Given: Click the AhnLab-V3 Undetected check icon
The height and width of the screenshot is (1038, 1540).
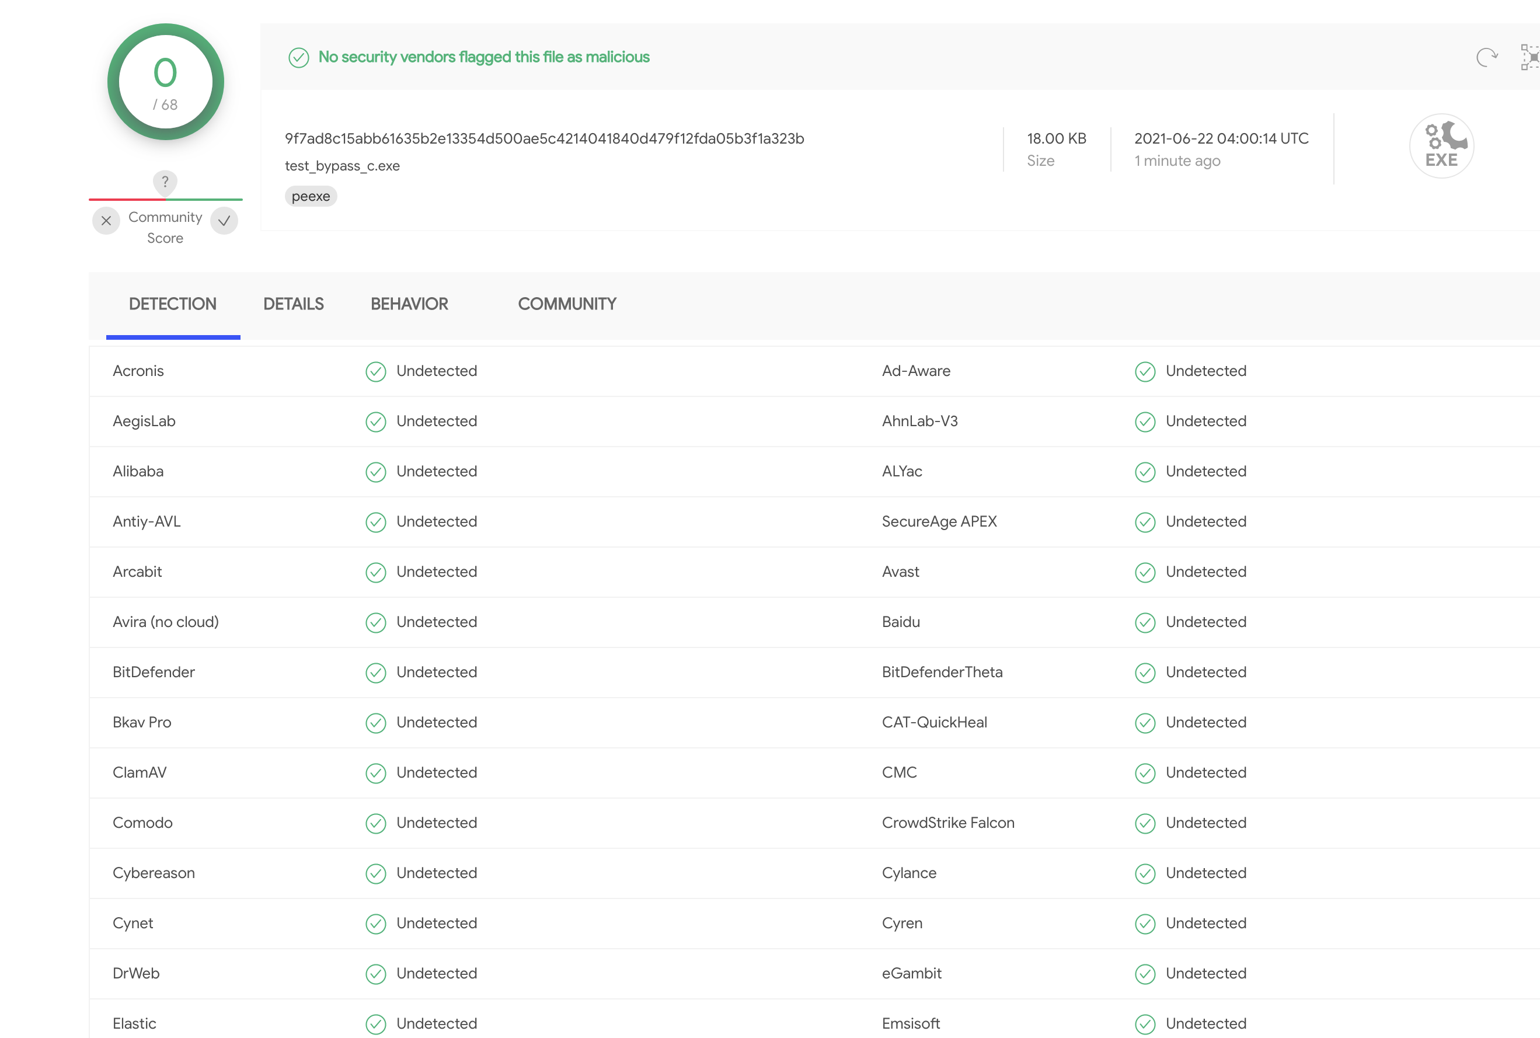Looking at the screenshot, I should pos(1145,422).
